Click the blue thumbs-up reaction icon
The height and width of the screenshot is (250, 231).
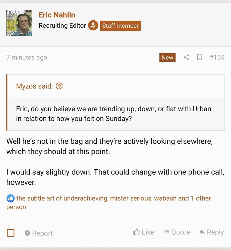(x=10, y=199)
